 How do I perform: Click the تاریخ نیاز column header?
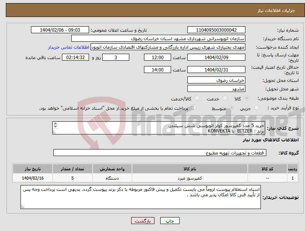33,169
